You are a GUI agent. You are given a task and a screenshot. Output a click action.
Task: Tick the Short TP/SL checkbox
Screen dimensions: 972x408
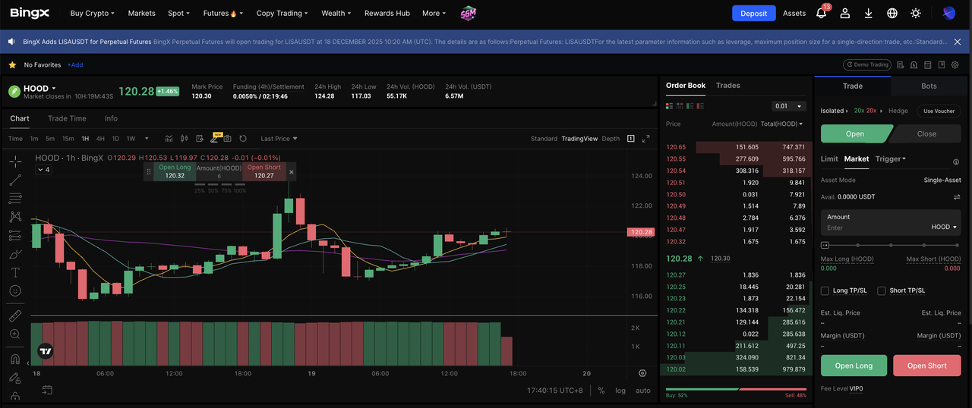click(882, 290)
